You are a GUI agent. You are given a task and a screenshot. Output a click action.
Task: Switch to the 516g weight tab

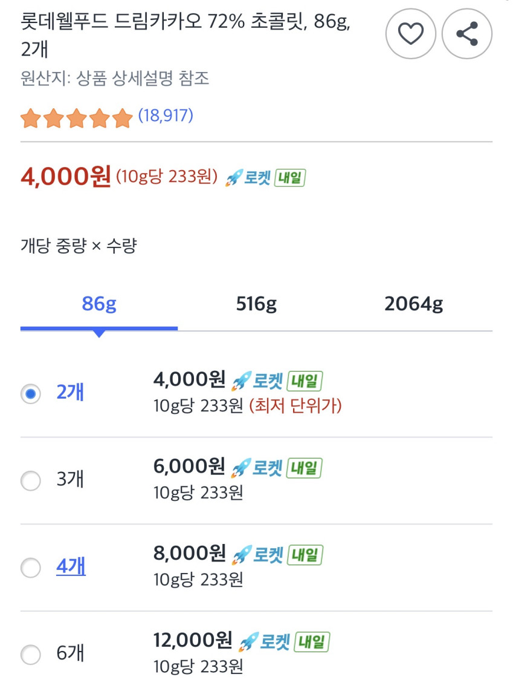[x=256, y=304]
